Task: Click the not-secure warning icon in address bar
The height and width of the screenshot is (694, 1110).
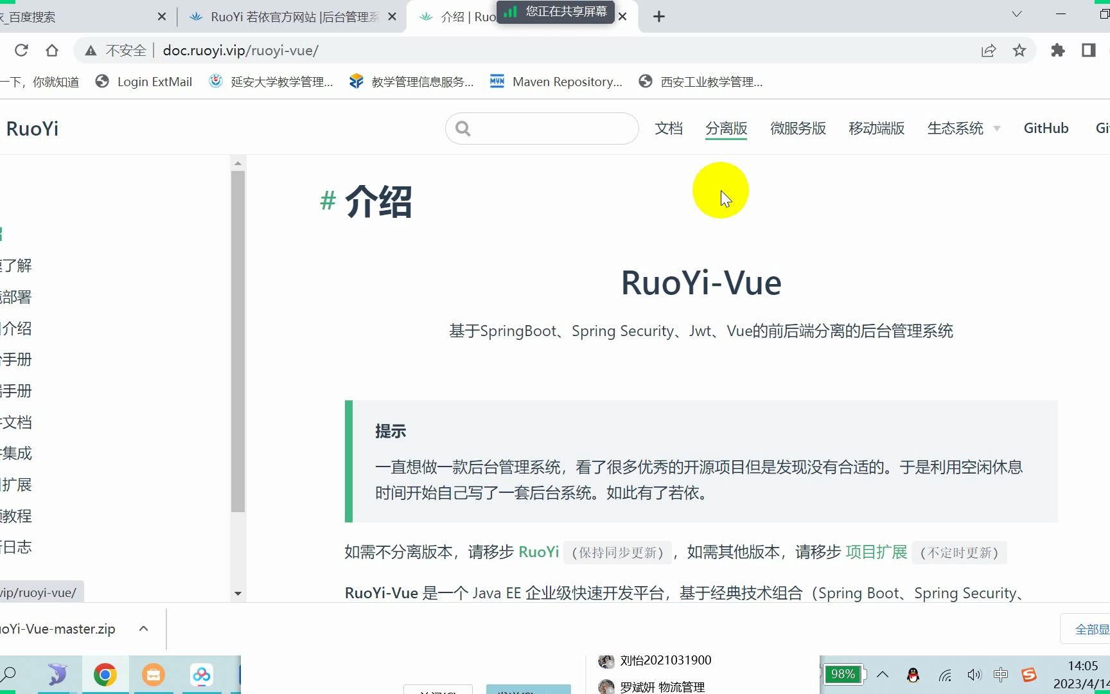Action: point(91,51)
